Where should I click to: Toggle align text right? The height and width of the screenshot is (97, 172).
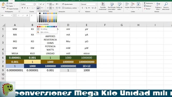click(x=53, y=8)
